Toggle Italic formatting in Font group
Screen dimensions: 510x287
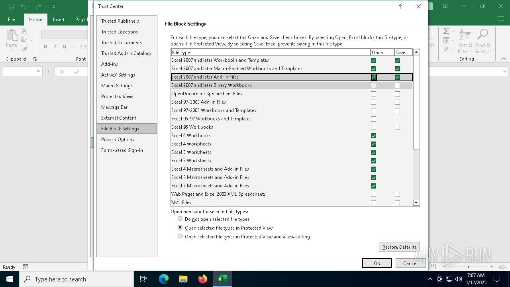click(55, 47)
